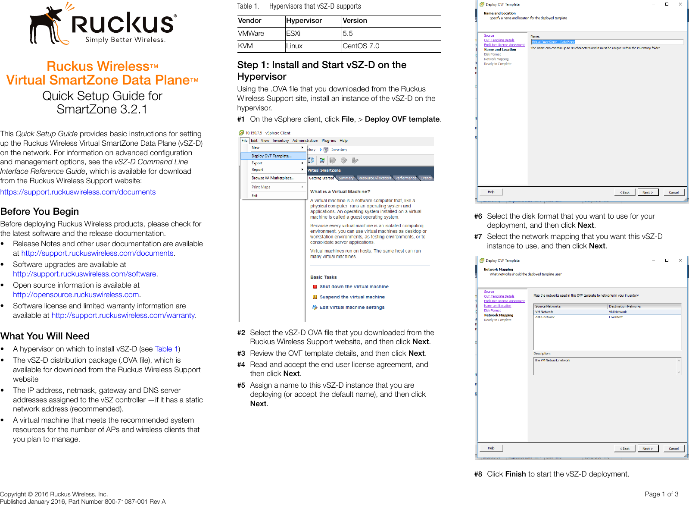Click the Inventory icon in the breadcrumb bar
Viewport: 689px width, 505px height.
(326, 150)
